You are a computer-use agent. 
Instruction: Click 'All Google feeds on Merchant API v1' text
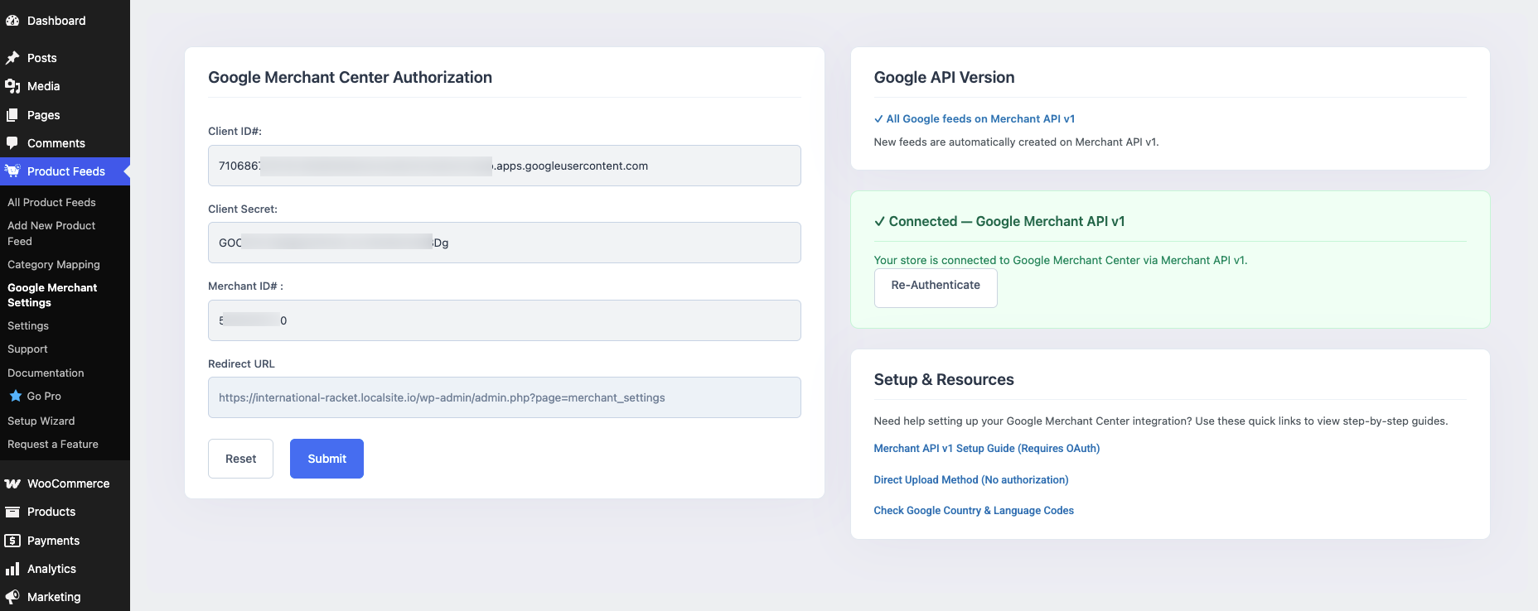tap(980, 119)
